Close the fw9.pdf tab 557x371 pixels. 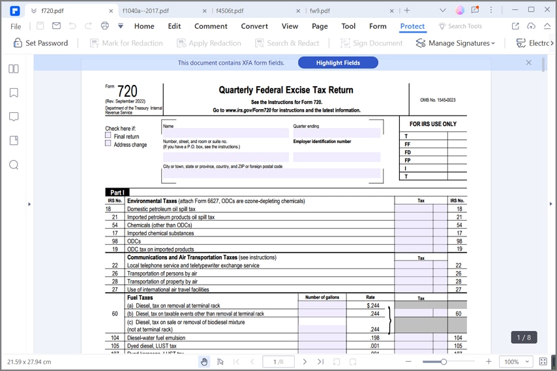[x=391, y=11]
